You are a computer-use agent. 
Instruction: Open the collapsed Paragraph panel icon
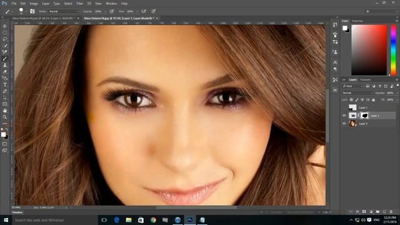pyautogui.click(x=335, y=69)
